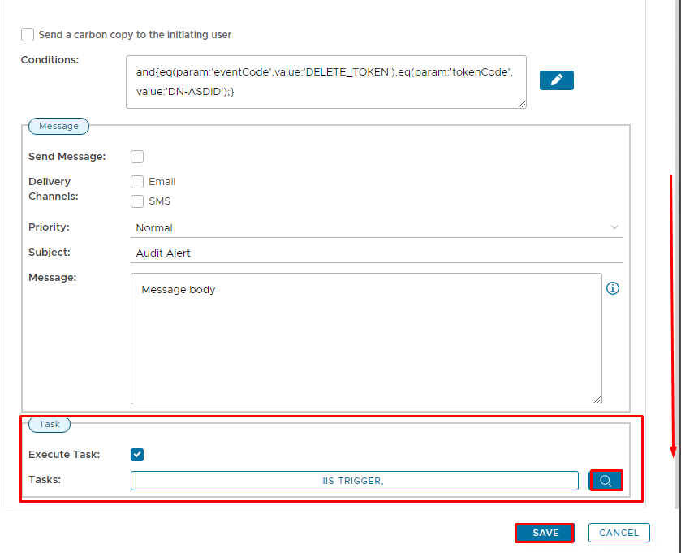Click the info icon next to Message box
The width and height of the screenshot is (681, 553).
click(x=613, y=288)
